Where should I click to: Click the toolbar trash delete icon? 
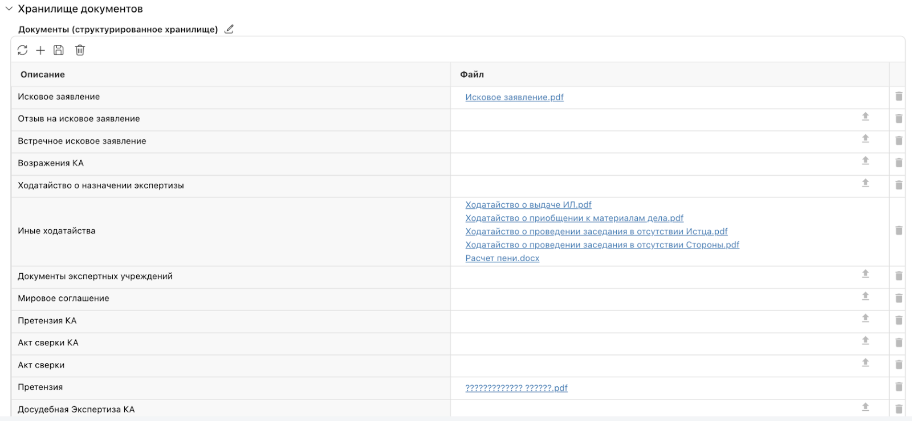(80, 50)
